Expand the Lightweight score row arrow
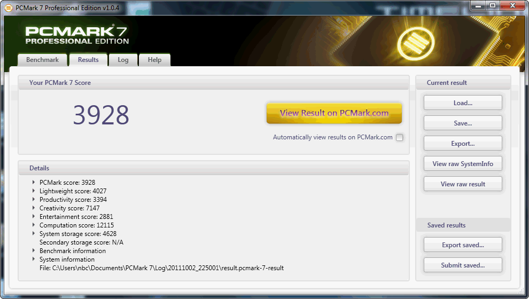 coord(34,191)
